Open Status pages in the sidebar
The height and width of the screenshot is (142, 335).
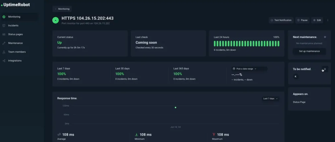[15, 34]
